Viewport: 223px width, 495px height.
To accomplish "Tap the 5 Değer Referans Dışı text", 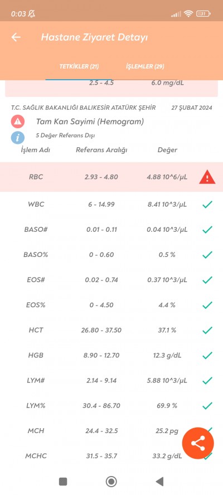I will [65, 136].
